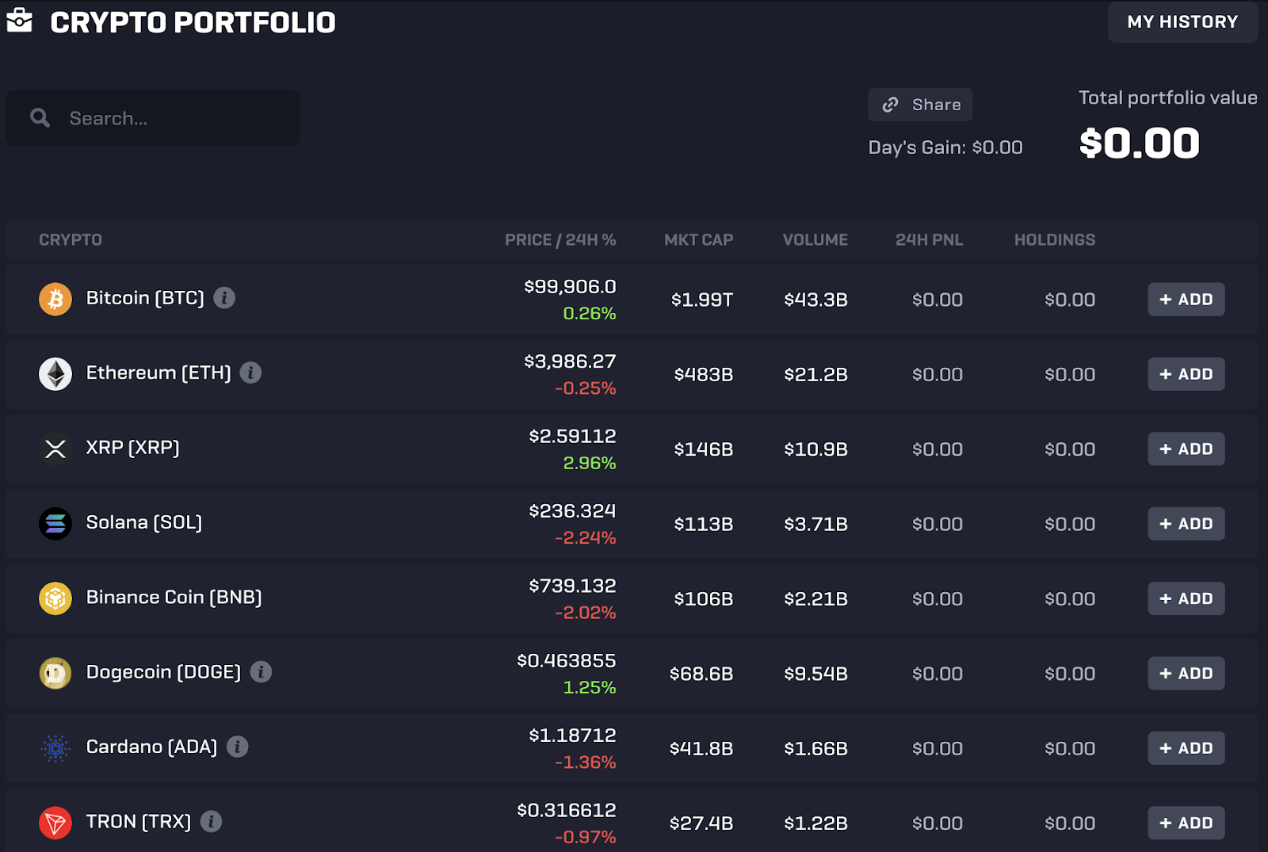Click the XRP coin logo
This screenshot has height=852, width=1268.
[55, 449]
